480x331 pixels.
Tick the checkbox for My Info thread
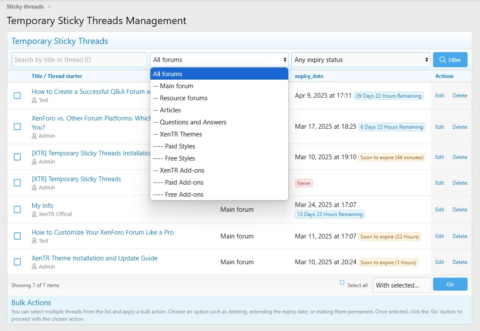coord(17,210)
